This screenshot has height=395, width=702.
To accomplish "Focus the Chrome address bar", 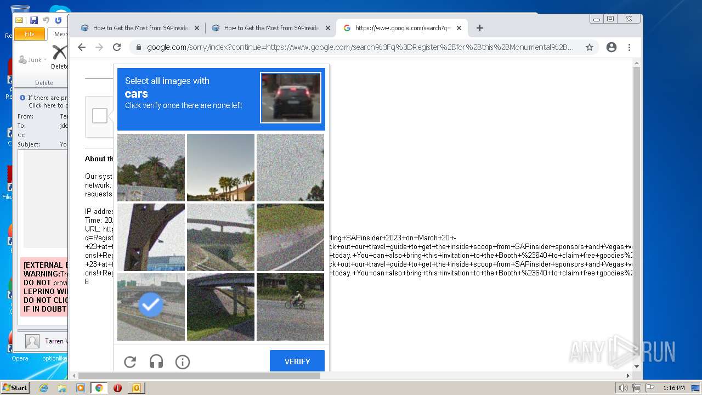I will [359, 47].
